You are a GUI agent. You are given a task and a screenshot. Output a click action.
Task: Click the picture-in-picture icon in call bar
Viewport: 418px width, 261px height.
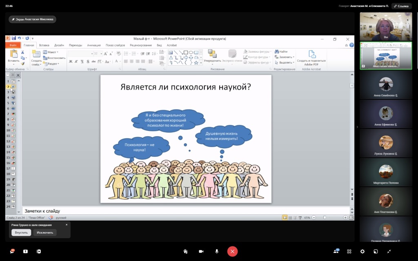pyautogui.click(x=376, y=251)
